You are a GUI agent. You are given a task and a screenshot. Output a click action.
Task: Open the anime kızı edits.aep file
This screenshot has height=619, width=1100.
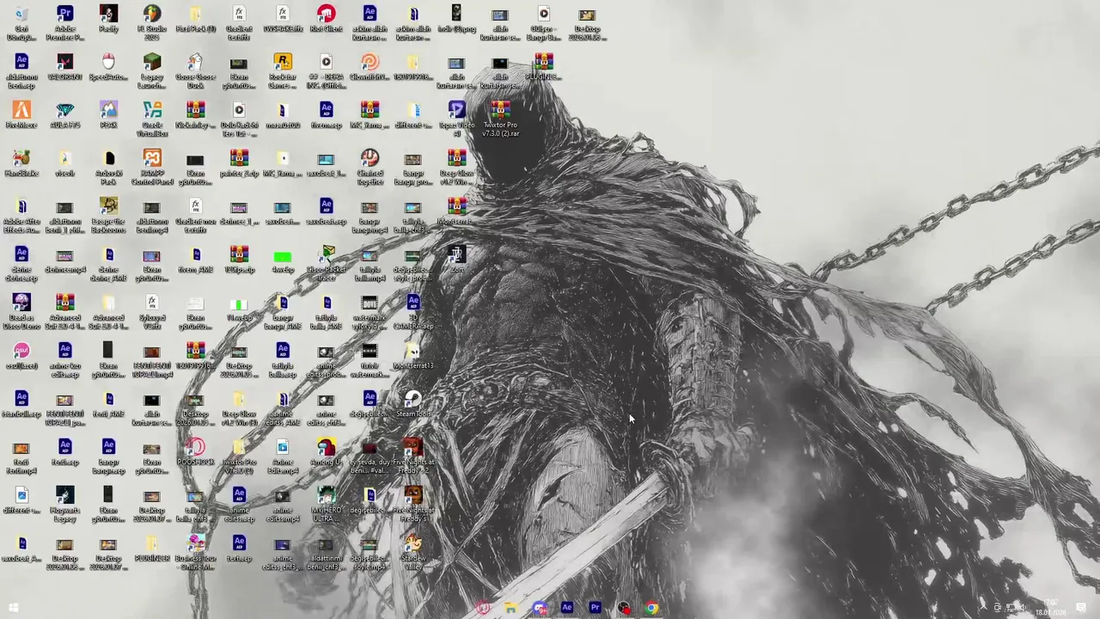(64, 360)
